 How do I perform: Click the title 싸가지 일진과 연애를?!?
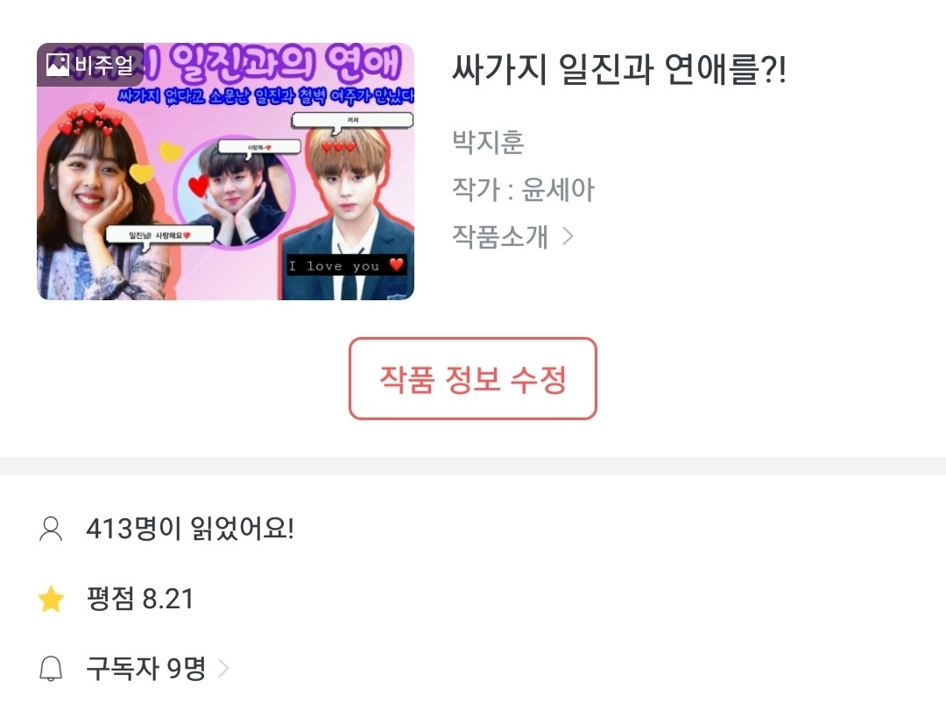619,69
